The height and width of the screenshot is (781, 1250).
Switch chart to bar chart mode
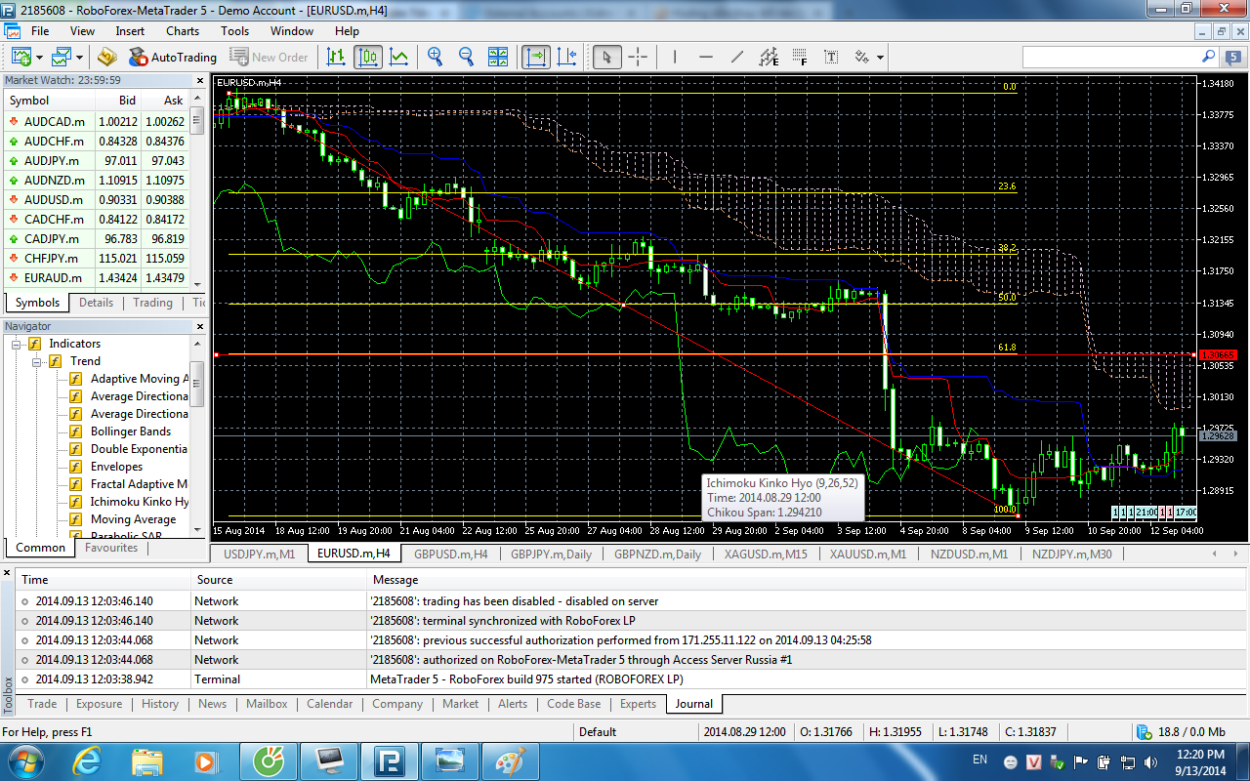click(x=336, y=57)
